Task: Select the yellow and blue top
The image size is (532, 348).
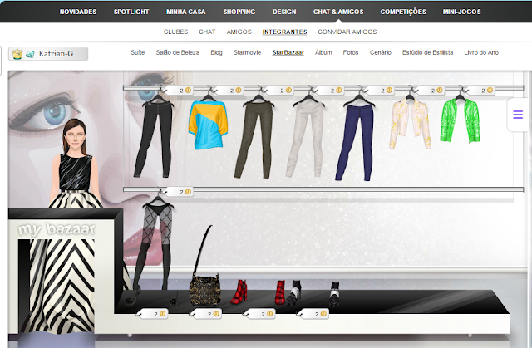Action: [x=208, y=124]
